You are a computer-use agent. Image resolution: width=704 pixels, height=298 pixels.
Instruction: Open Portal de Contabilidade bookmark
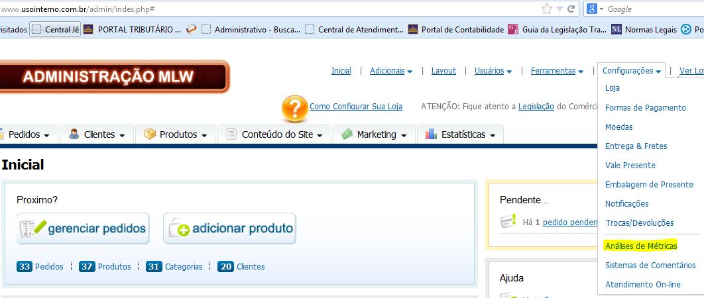point(456,30)
